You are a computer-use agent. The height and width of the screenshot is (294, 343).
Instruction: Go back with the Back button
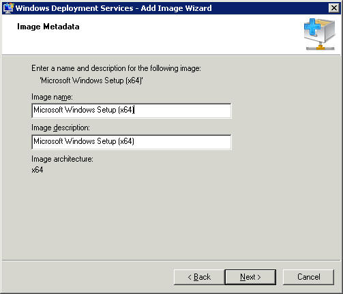tap(199, 277)
